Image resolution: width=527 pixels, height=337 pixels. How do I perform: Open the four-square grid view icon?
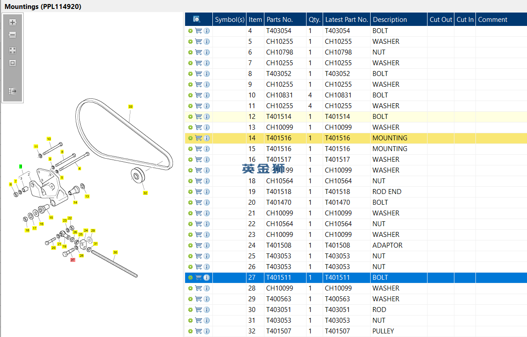tap(13, 51)
